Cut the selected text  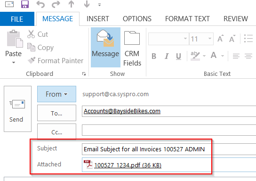click(x=38, y=34)
